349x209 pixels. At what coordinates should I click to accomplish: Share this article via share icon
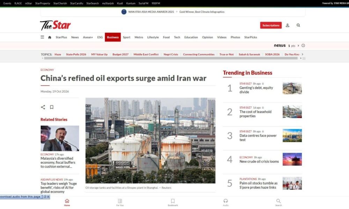tap(43, 107)
